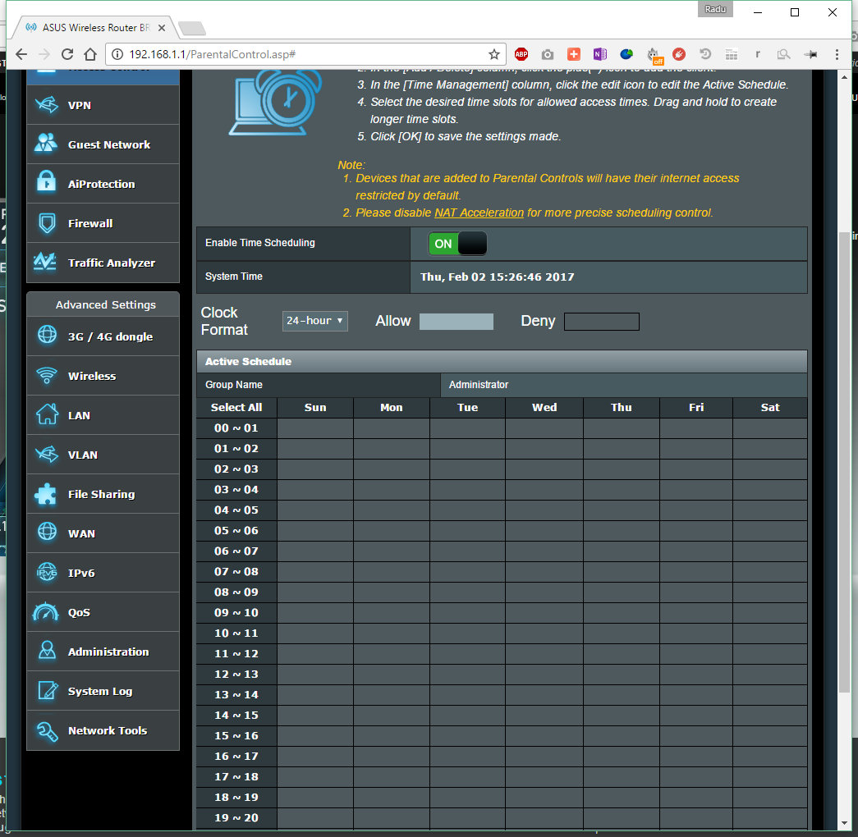Toggle the Mon 00 ~ 01 time slot
Image resolution: width=858 pixels, height=837 pixels.
392,428
